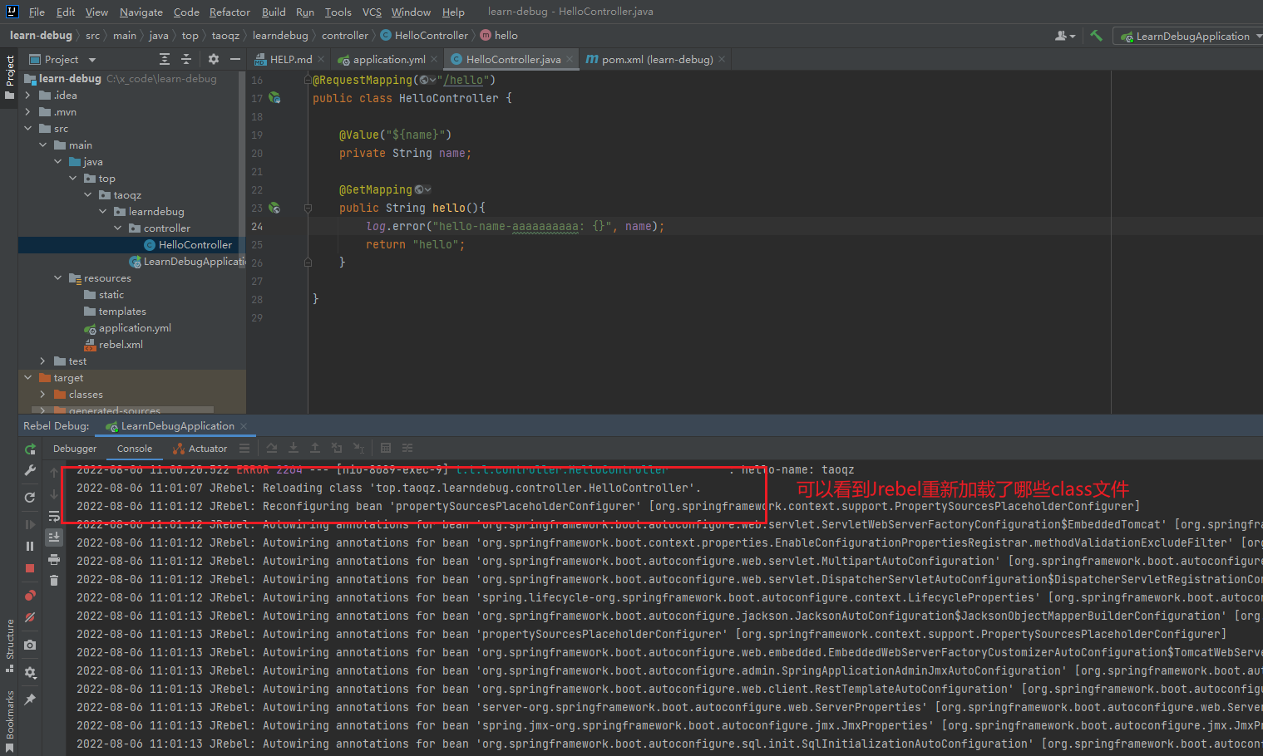Resume program in the debug toolbar
The image size is (1263, 756).
pos(30,524)
